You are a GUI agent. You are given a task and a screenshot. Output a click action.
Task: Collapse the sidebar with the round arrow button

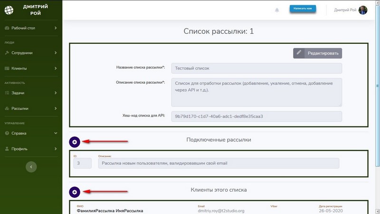[31, 167]
